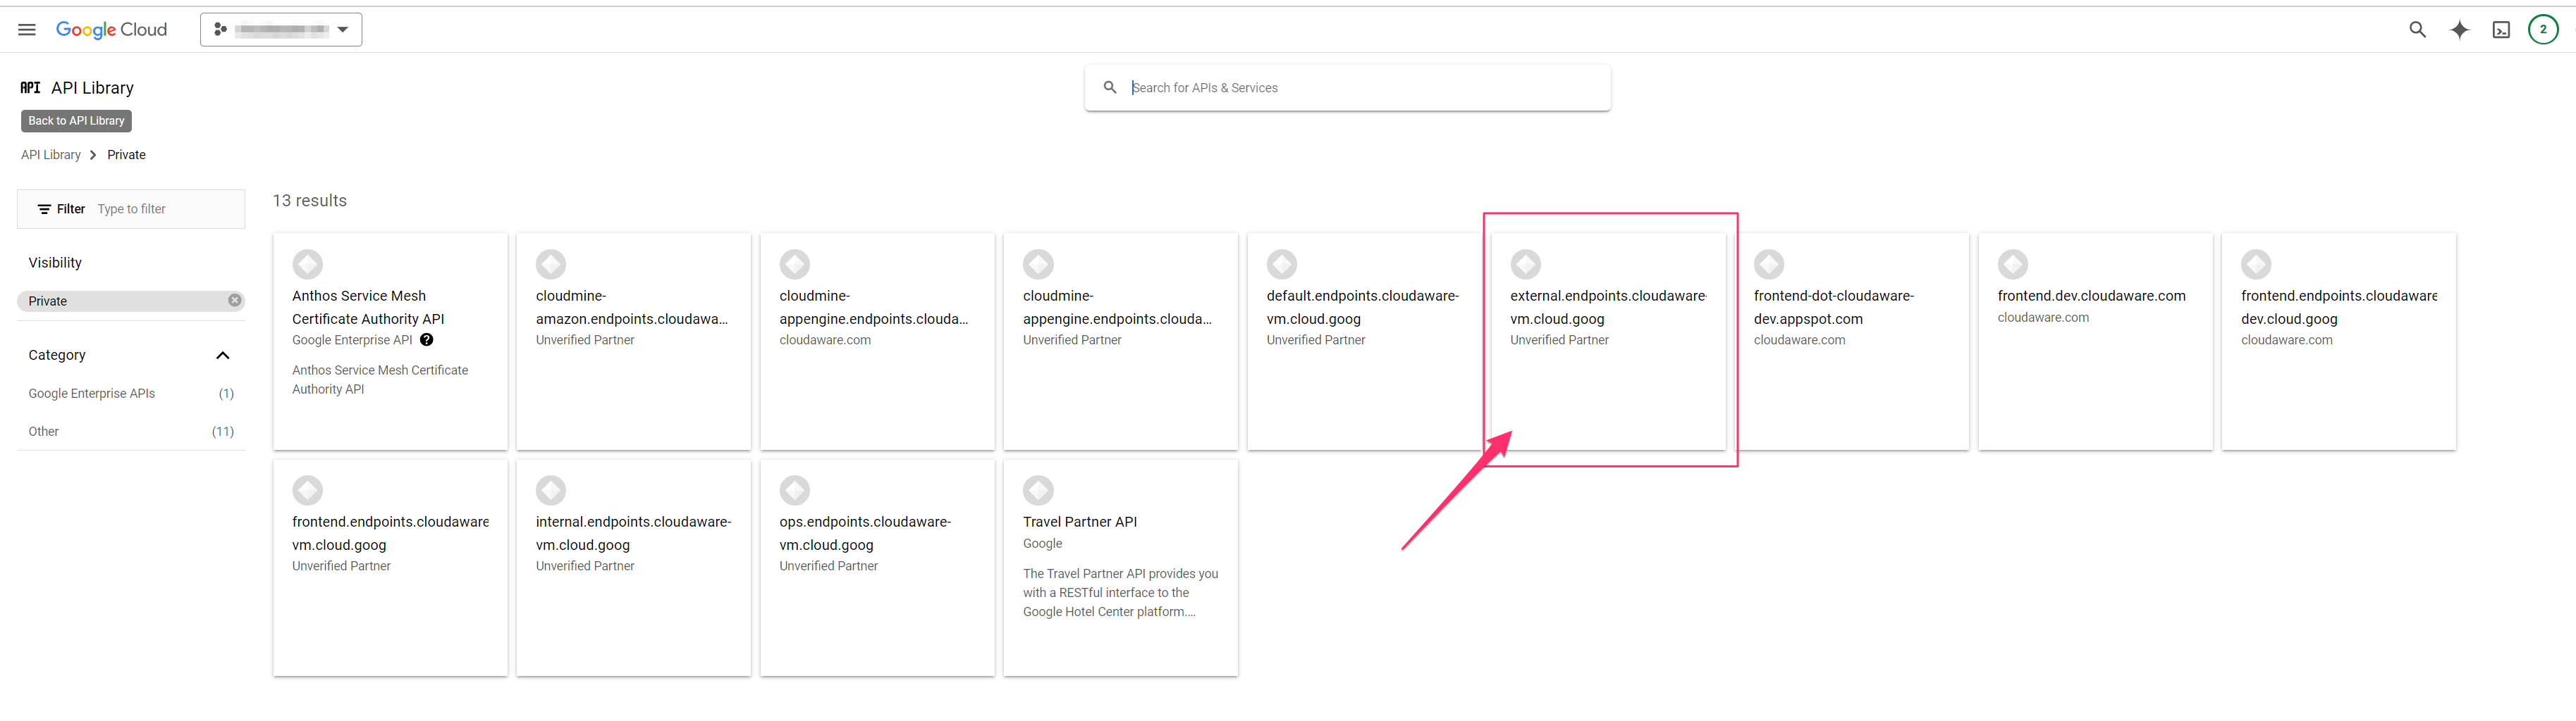Image resolution: width=2576 pixels, height=721 pixels.
Task: Click the Search for APIs & Services field
Action: coord(1347,87)
